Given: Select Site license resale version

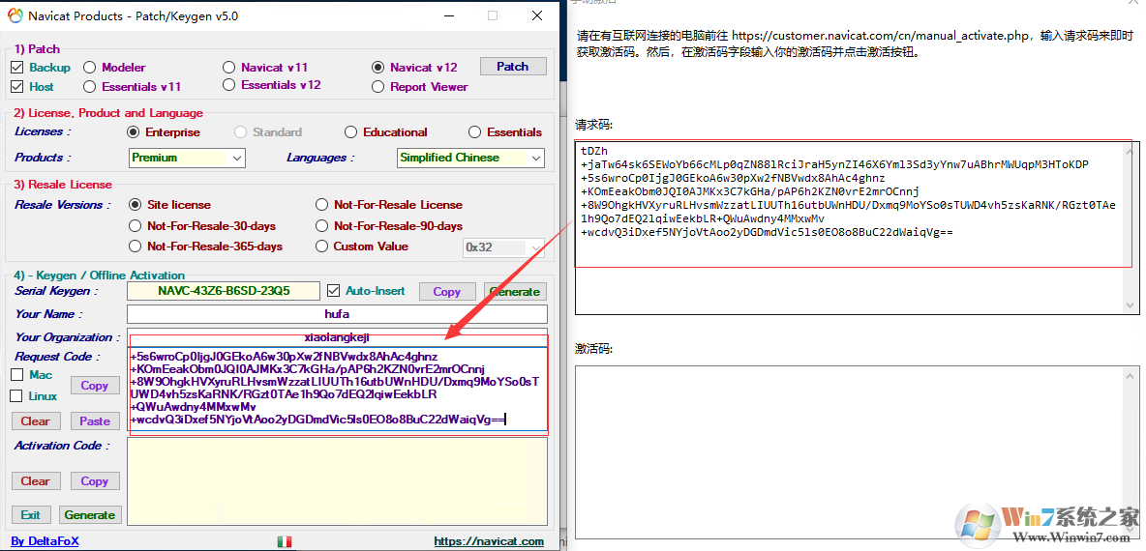Looking at the screenshot, I should pyautogui.click(x=135, y=204).
